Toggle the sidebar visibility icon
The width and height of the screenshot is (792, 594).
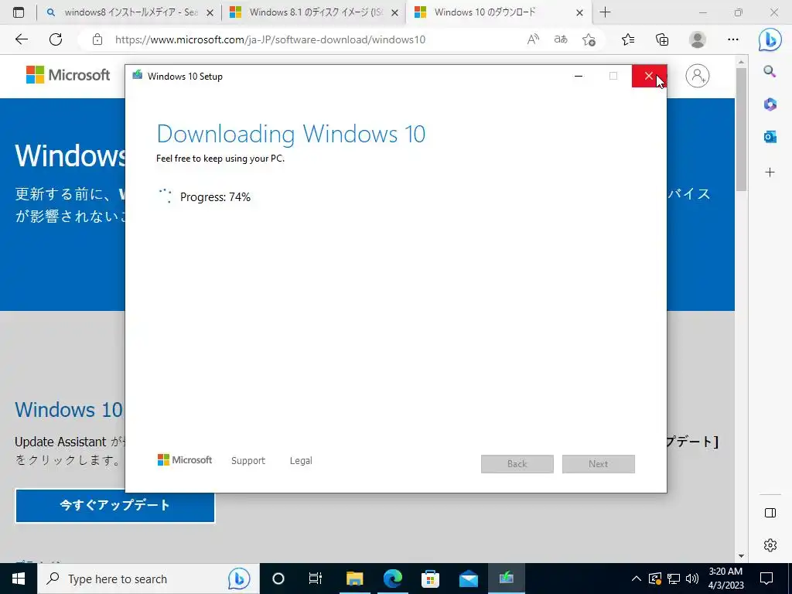point(770,513)
